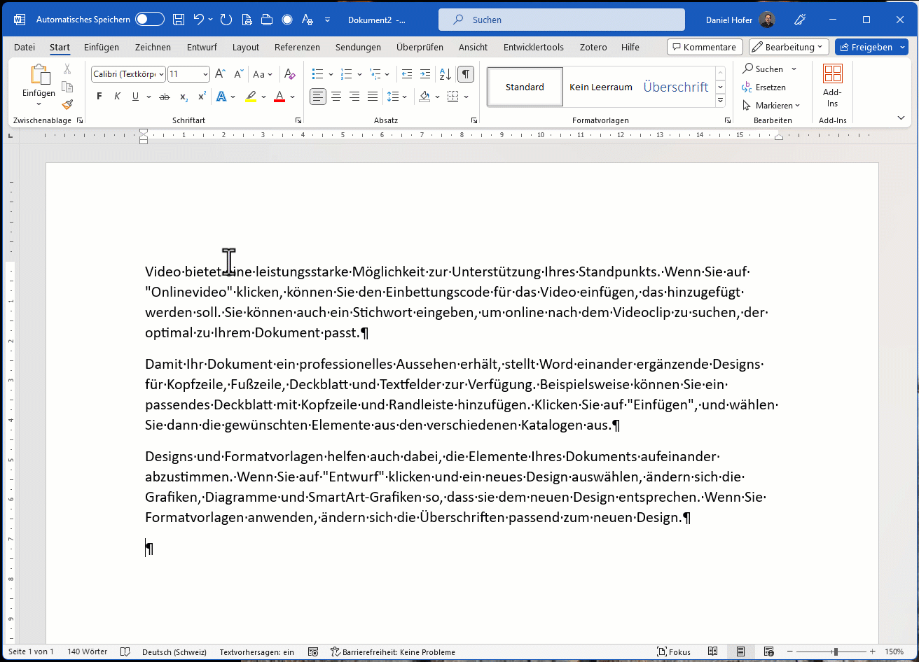Toggle the Automatisches Speichern switch
This screenshot has height=662, width=919.
[149, 20]
